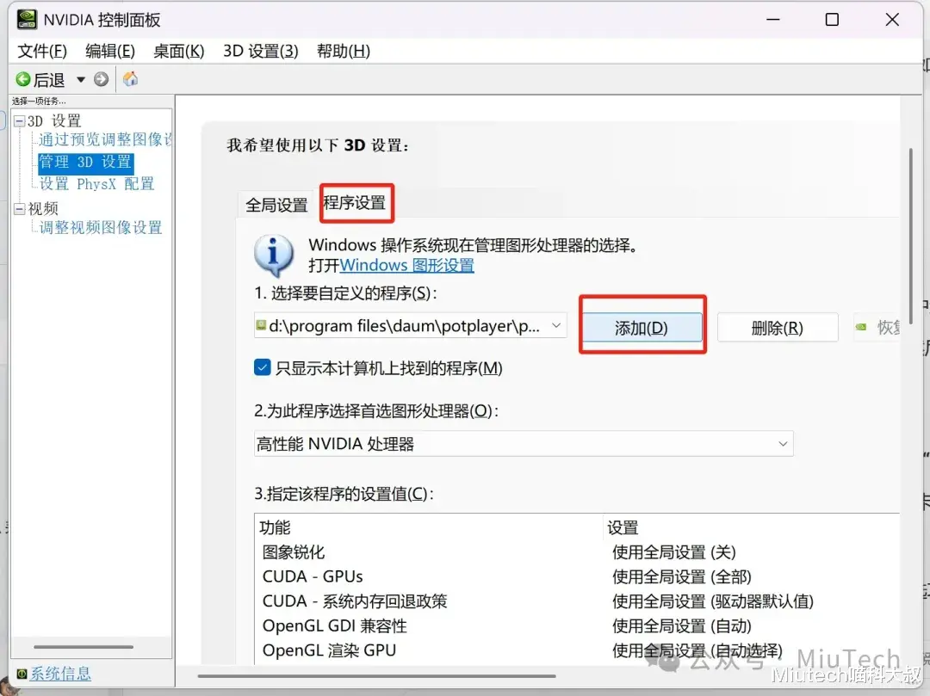Click the green Back arrow icon

pyautogui.click(x=23, y=79)
